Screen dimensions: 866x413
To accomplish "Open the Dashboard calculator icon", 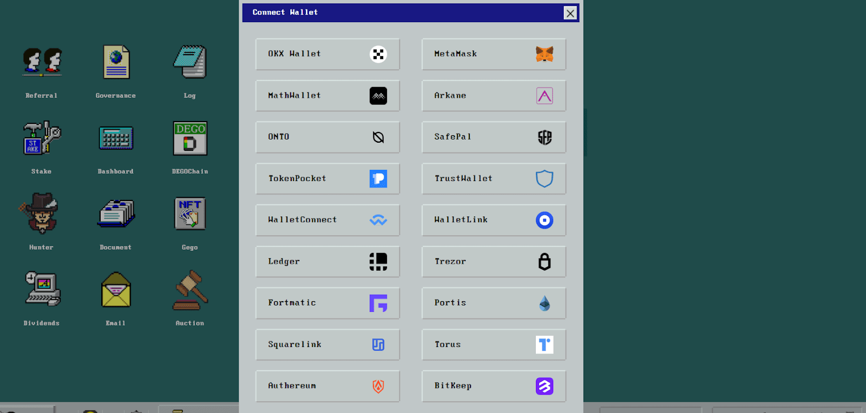I will pos(116,138).
